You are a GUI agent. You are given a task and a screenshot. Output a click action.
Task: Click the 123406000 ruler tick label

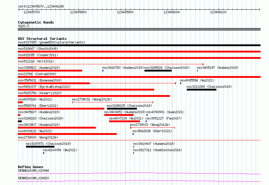(172, 12)
